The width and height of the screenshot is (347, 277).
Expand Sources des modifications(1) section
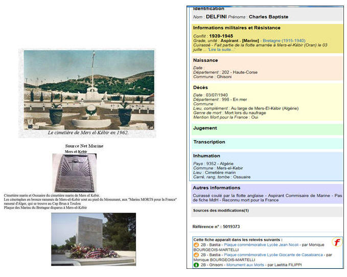click(x=221, y=210)
